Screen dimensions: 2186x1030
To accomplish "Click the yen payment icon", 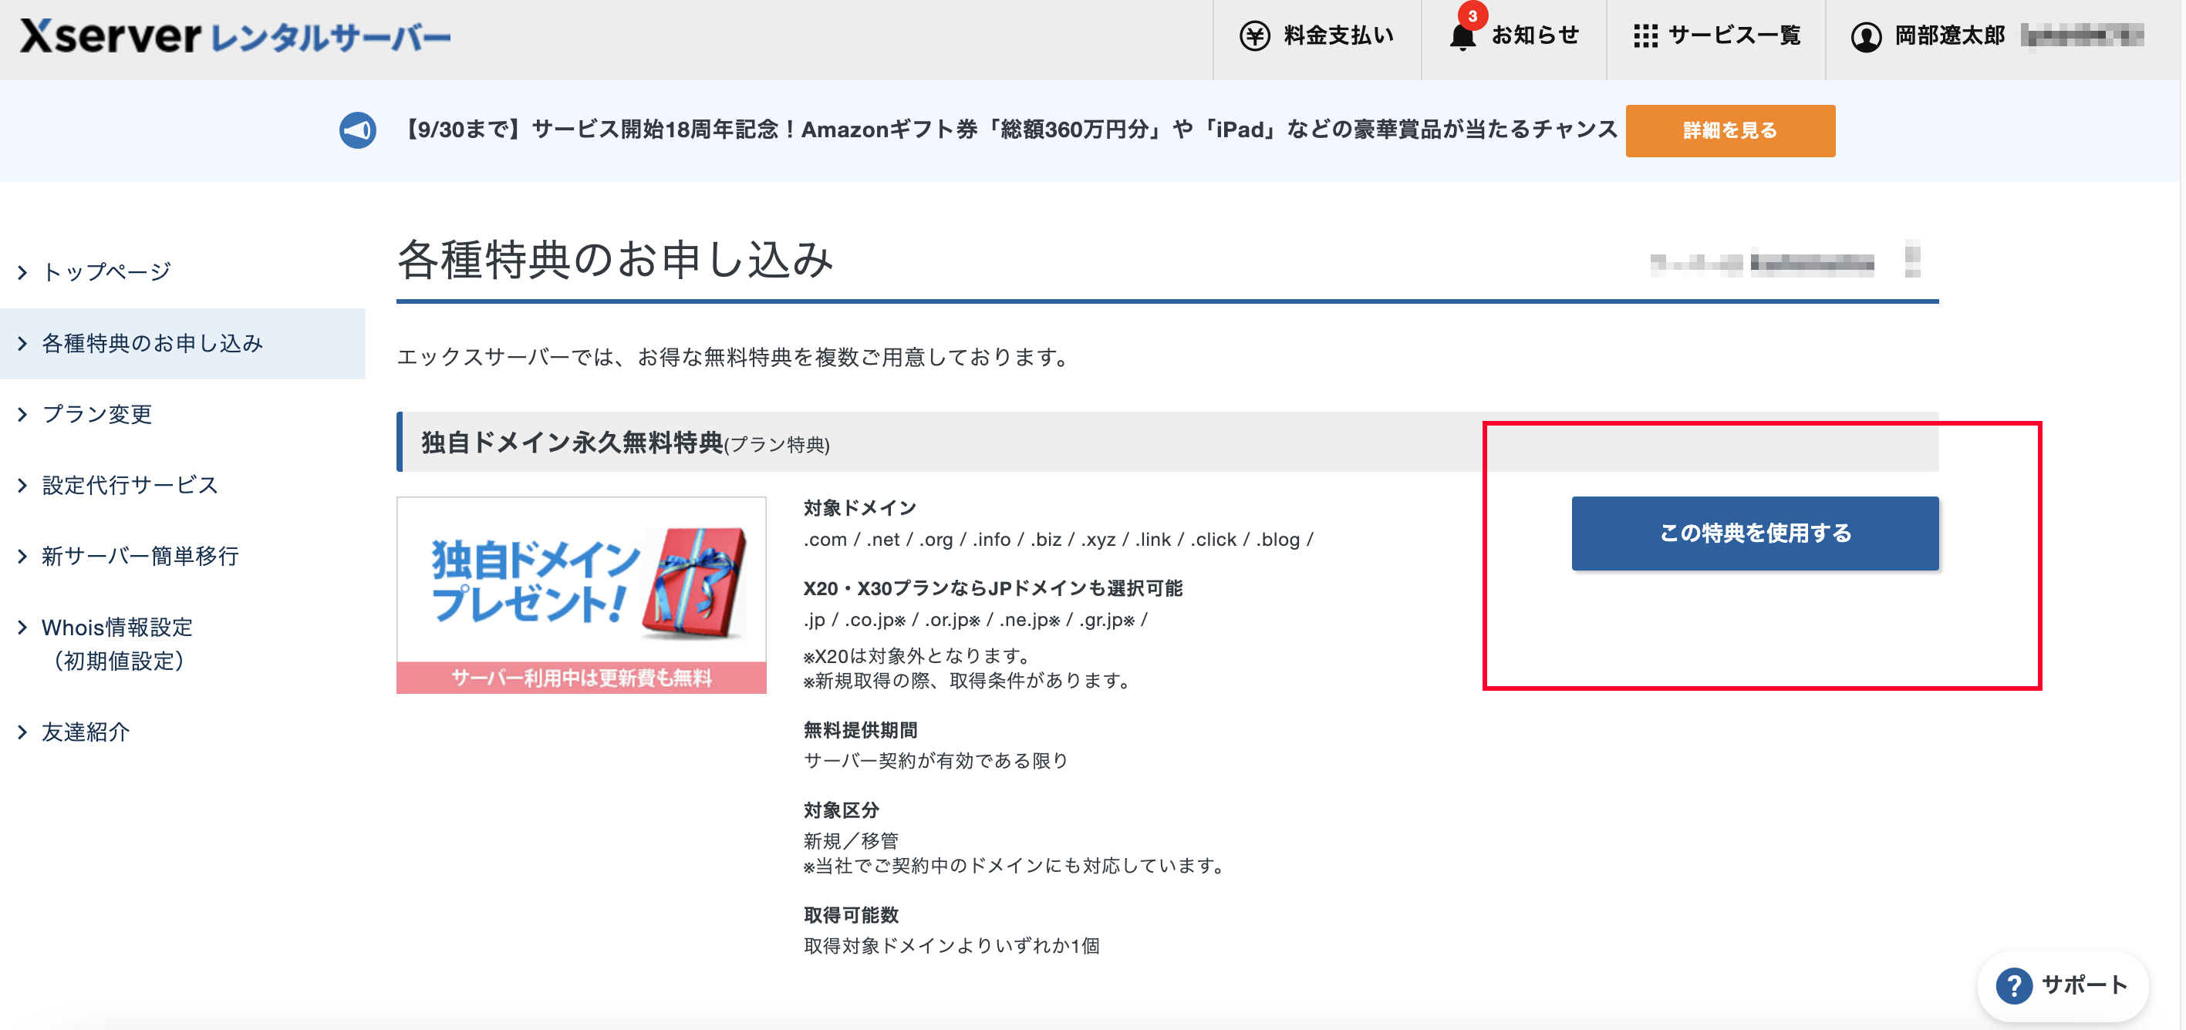I will (1254, 35).
